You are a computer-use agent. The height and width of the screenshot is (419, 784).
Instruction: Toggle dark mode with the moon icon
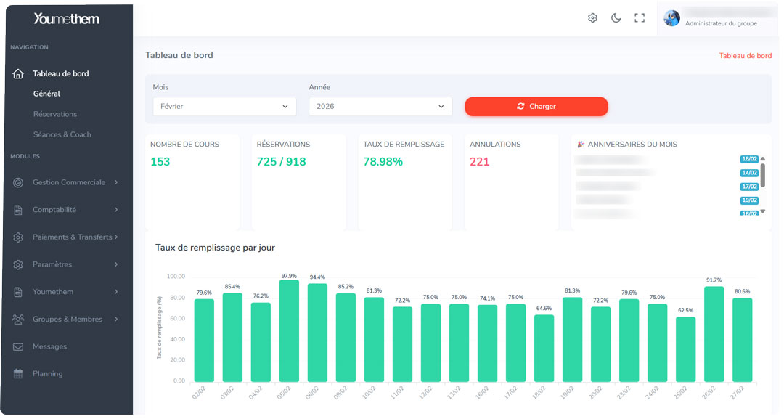pyautogui.click(x=616, y=18)
